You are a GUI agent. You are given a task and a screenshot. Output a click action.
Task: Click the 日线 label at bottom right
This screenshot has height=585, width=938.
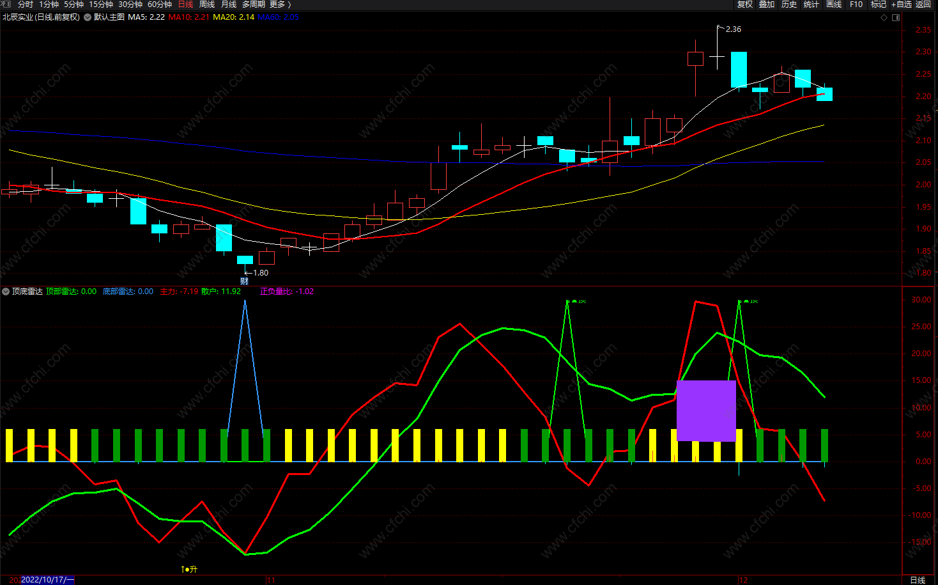coord(918,580)
